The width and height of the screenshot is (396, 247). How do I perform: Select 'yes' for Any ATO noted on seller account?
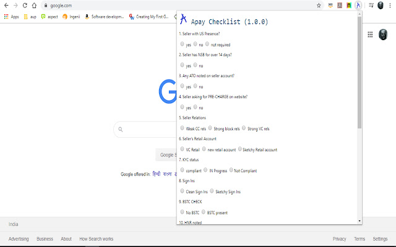click(x=182, y=86)
